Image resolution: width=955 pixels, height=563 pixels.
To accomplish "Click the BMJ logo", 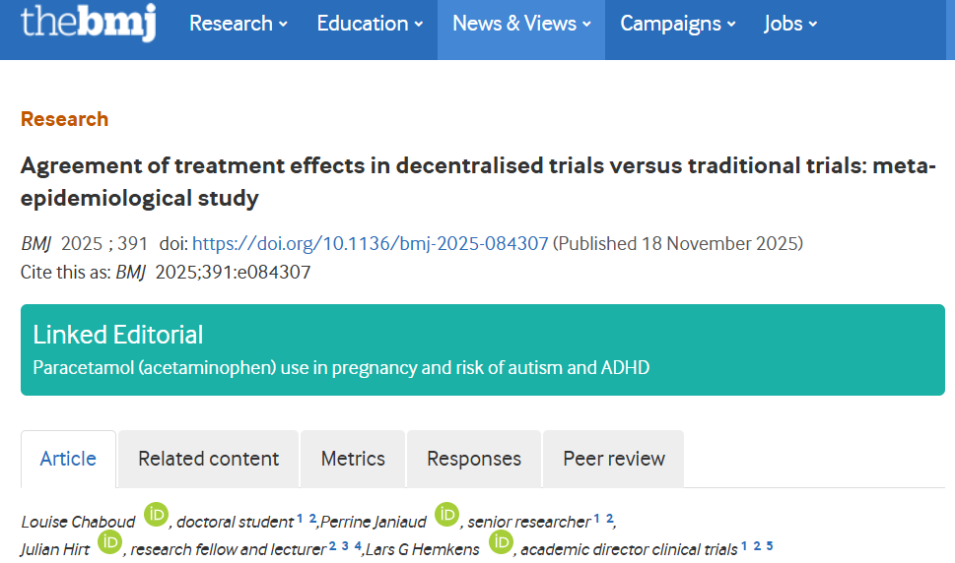I will coord(88,22).
